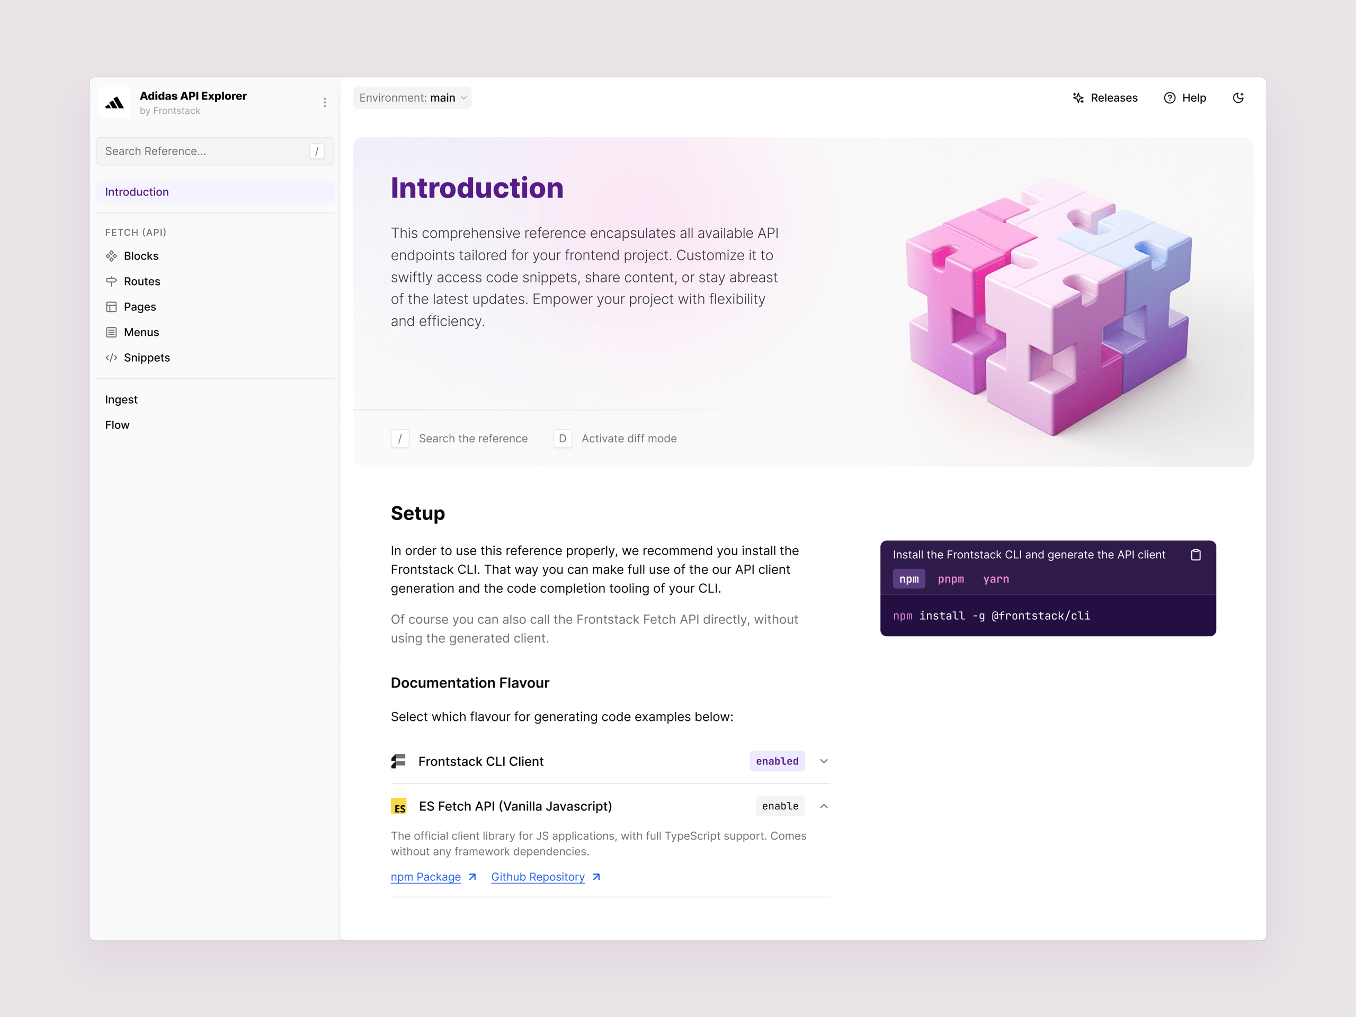This screenshot has width=1356, height=1017.
Task: Open Pages from the sidebar icon
Action: (x=111, y=307)
